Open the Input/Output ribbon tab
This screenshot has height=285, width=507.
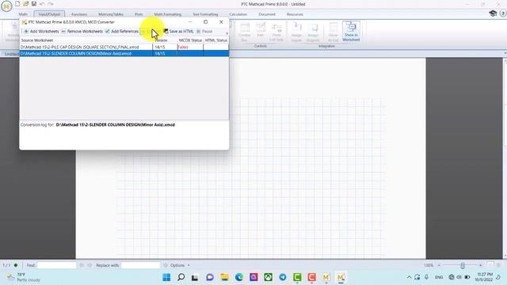point(49,14)
